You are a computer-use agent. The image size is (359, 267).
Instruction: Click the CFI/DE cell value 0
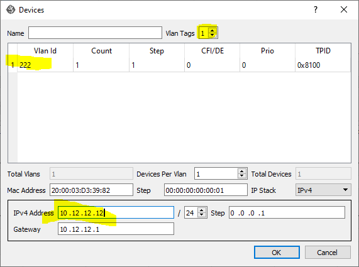pyautogui.click(x=213, y=65)
